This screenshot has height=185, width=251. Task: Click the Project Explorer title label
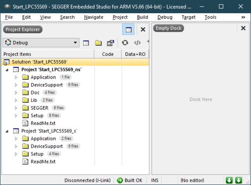[23, 29]
